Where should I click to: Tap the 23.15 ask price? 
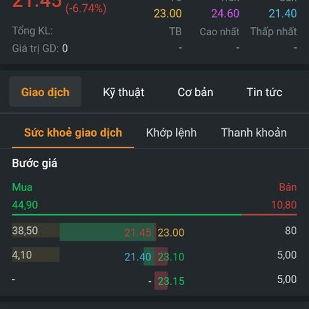tap(171, 281)
